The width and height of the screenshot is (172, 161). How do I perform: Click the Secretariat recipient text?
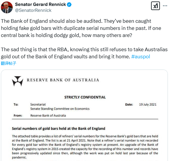coord(38,104)
